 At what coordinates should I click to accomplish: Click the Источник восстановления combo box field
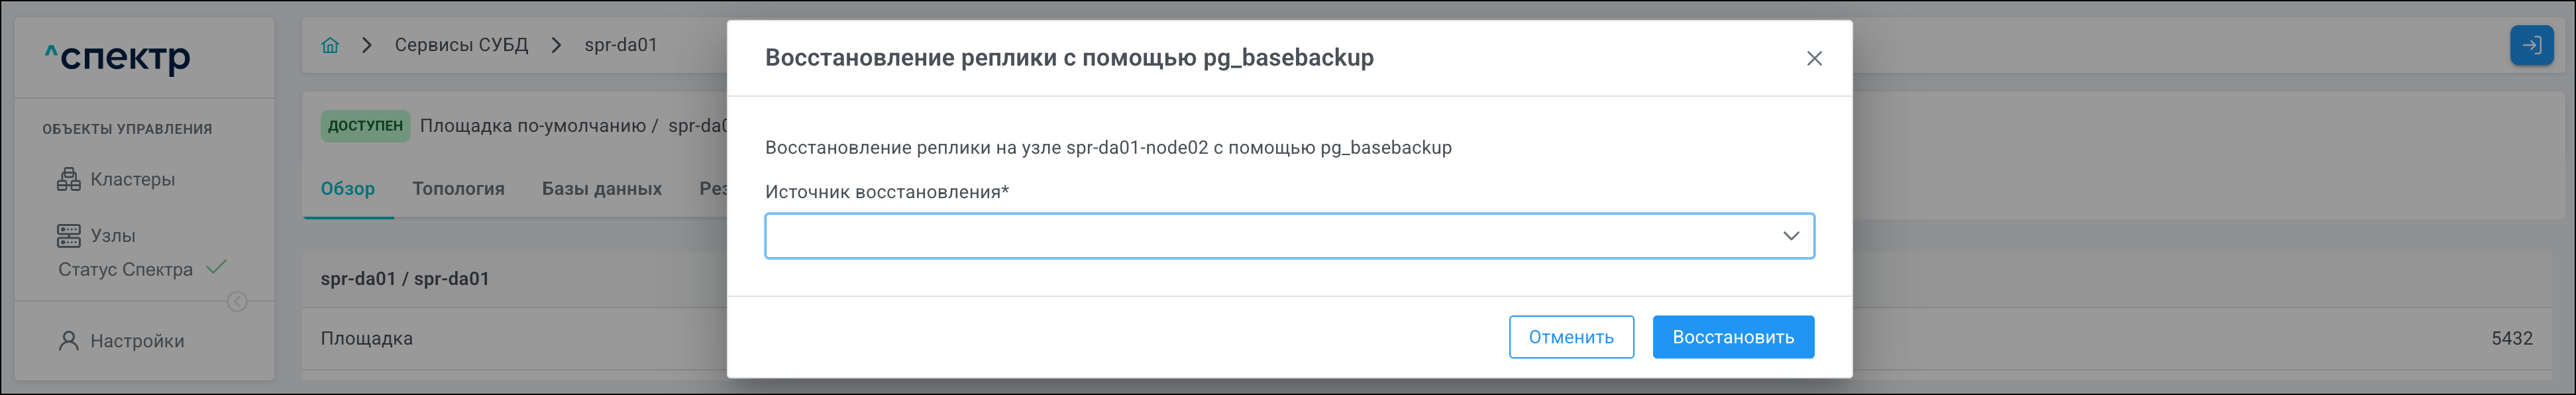pos(1270,236)
